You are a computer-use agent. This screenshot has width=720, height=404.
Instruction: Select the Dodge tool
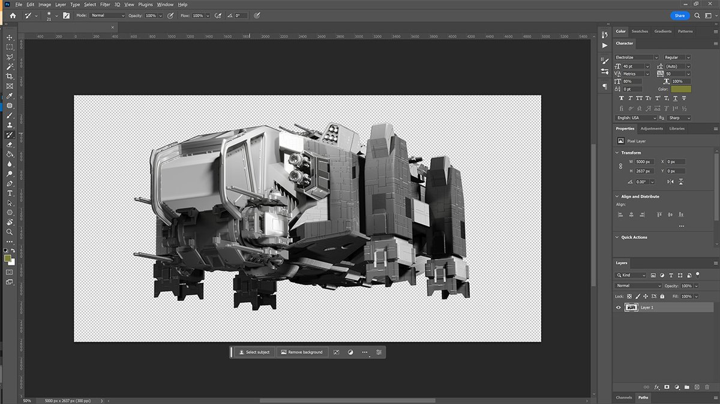click(10, 173)
